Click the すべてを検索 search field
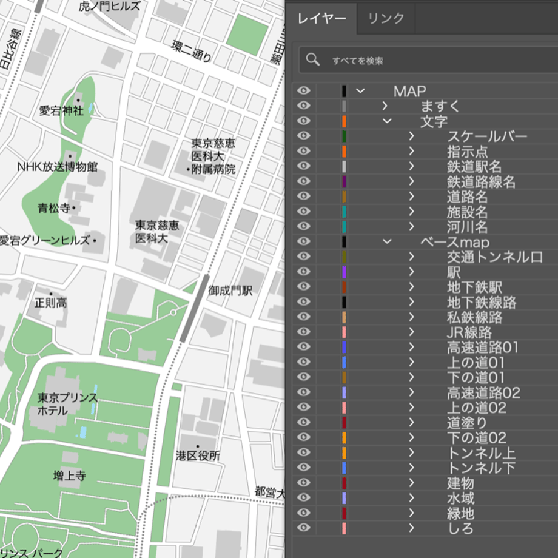The height and width of the screenshot is (558, 558). click(428, 60)
